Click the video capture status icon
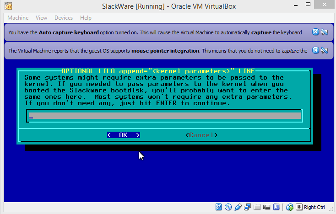 coord(266,207)
